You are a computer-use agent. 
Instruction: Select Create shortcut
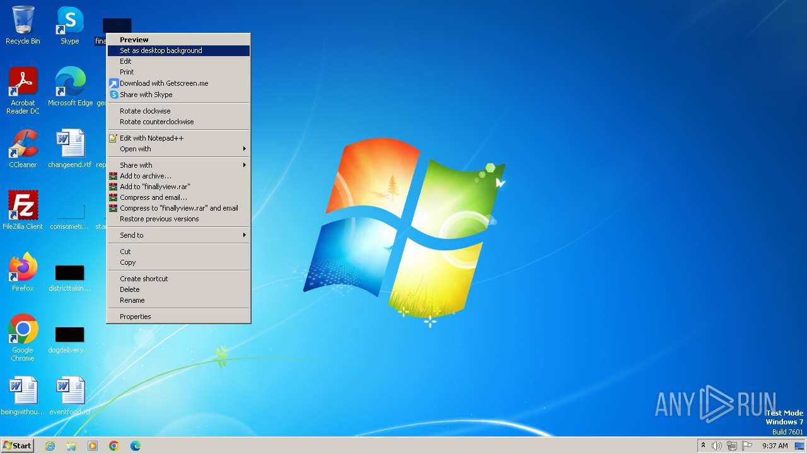click(179, 279)
